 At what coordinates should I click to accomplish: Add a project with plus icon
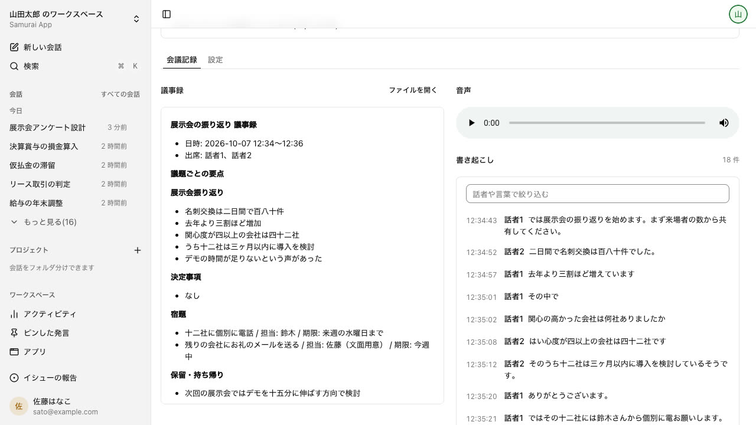click(138, 250)
